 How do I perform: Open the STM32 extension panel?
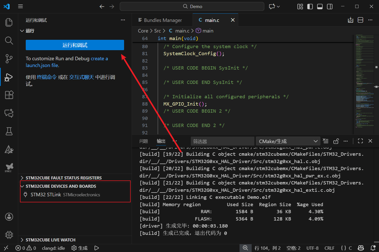[9, 167]
